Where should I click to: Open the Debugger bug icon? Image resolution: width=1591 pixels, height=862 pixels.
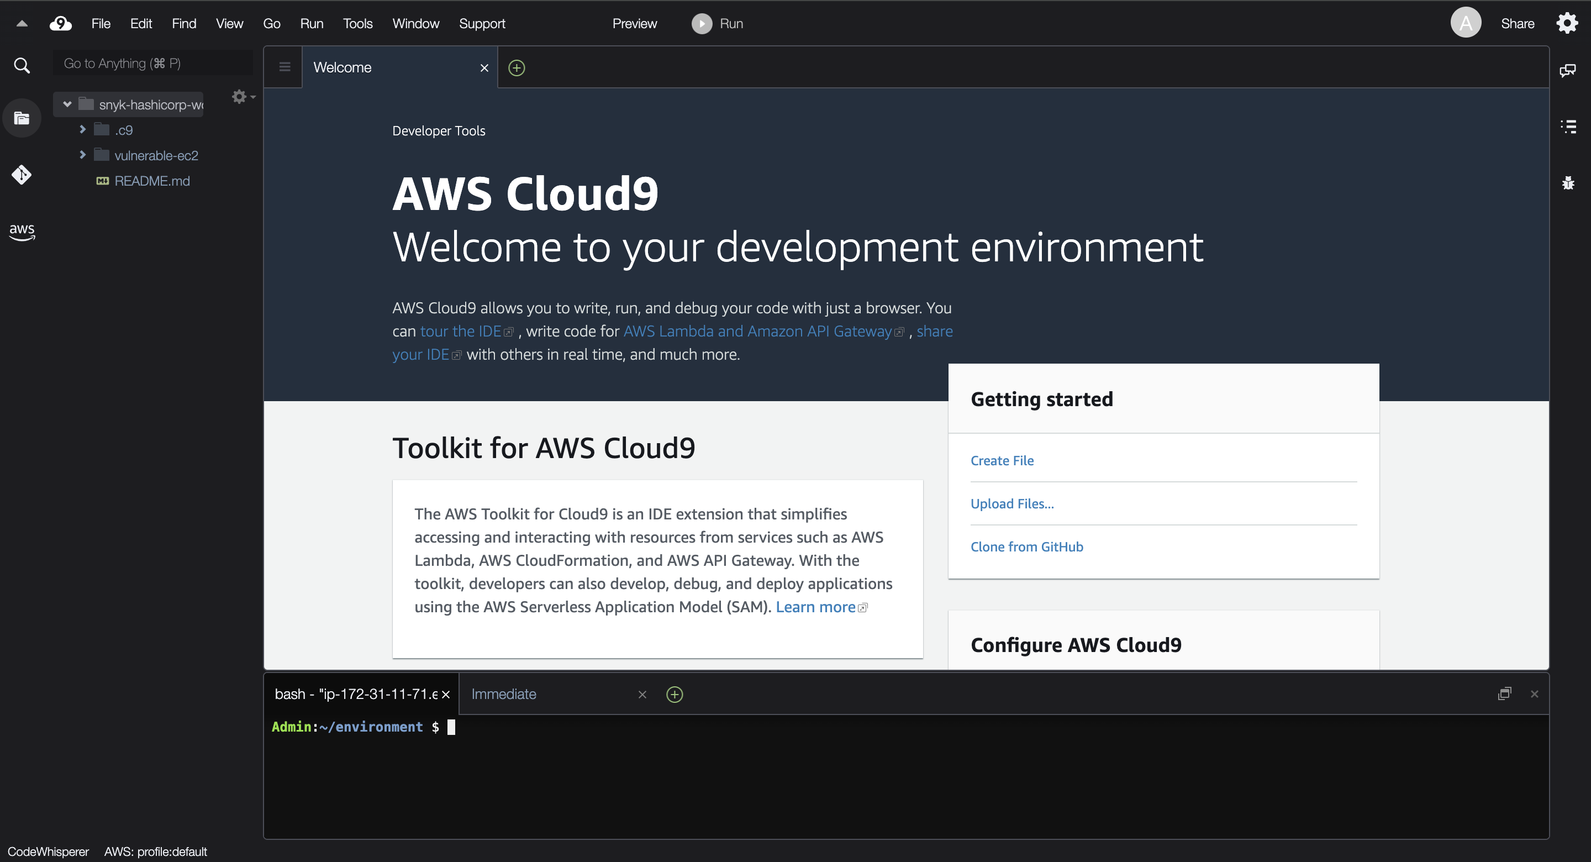pyautogui.click(x=1568, y=183)
